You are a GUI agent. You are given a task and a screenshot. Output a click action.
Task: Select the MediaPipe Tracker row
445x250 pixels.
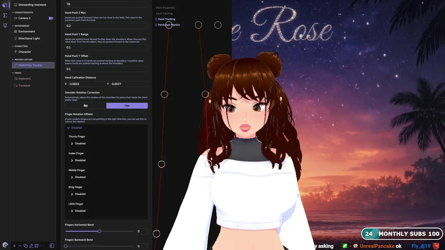pos(33,65)
